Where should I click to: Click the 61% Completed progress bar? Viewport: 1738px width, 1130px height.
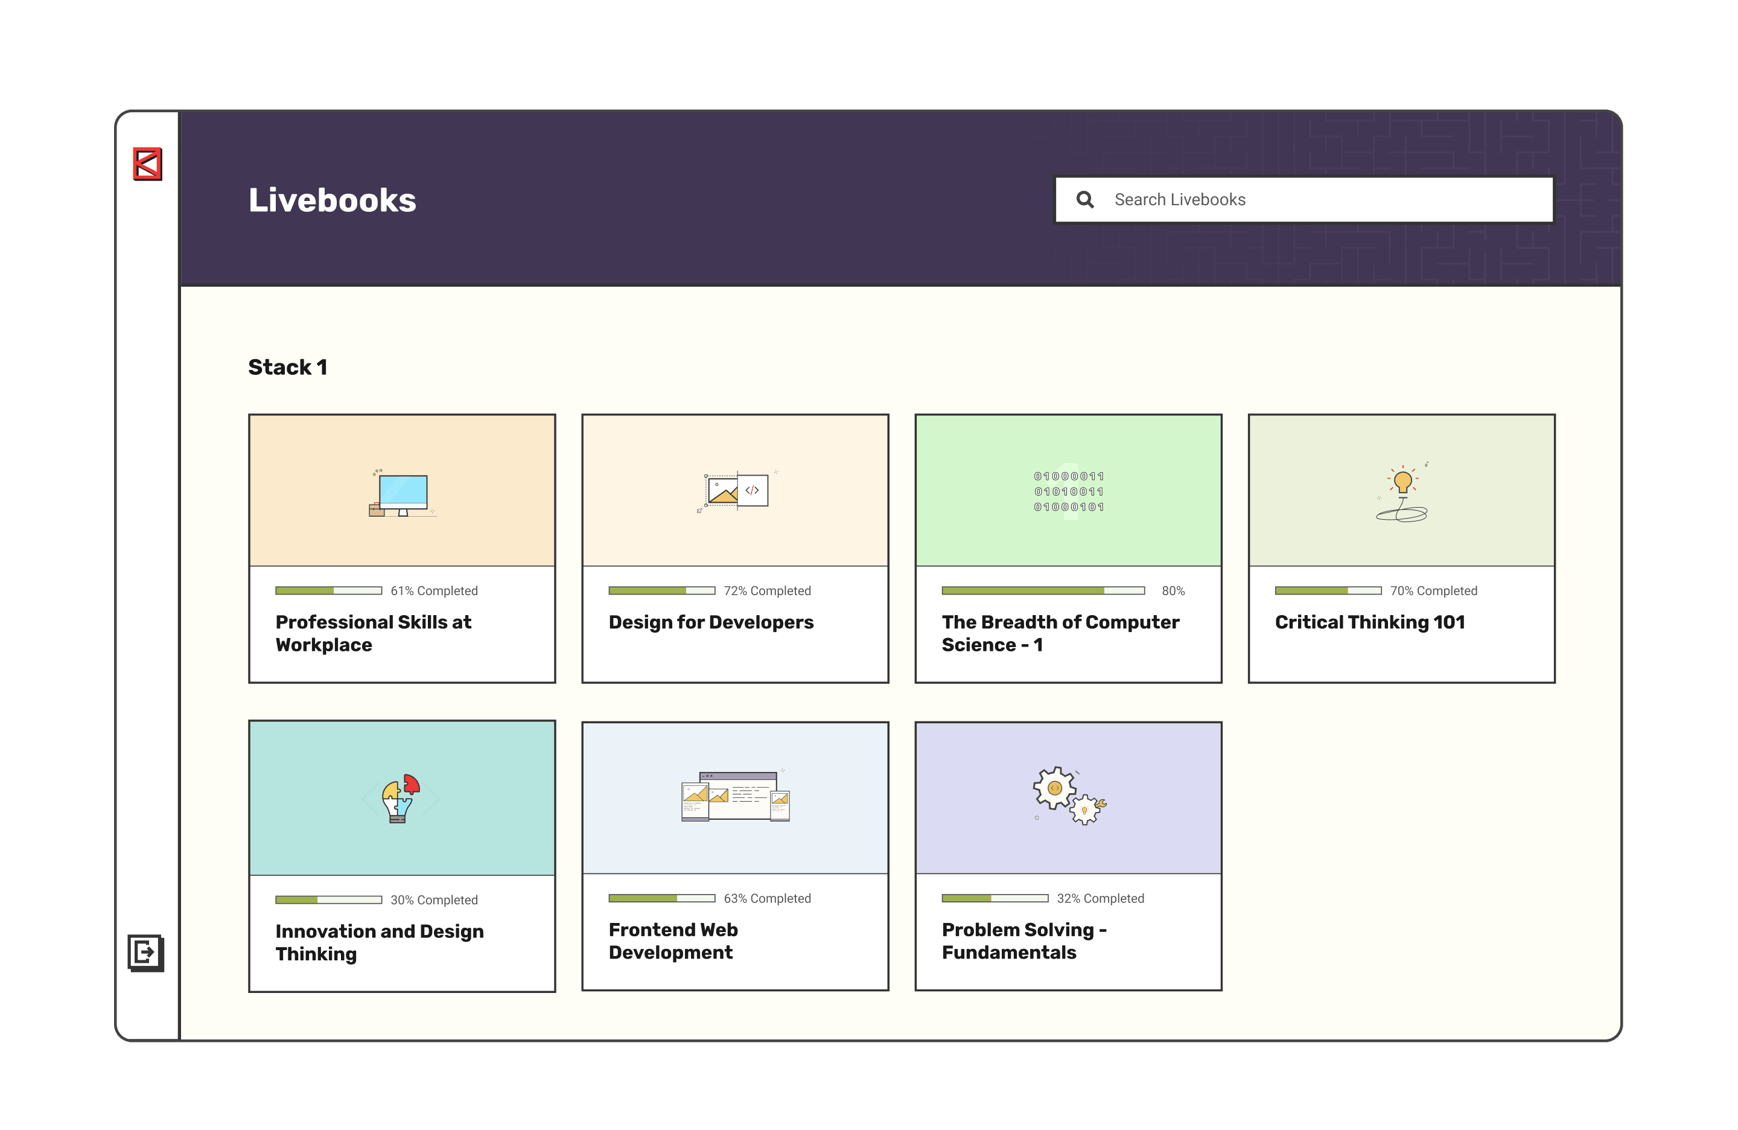coord(329,590)
